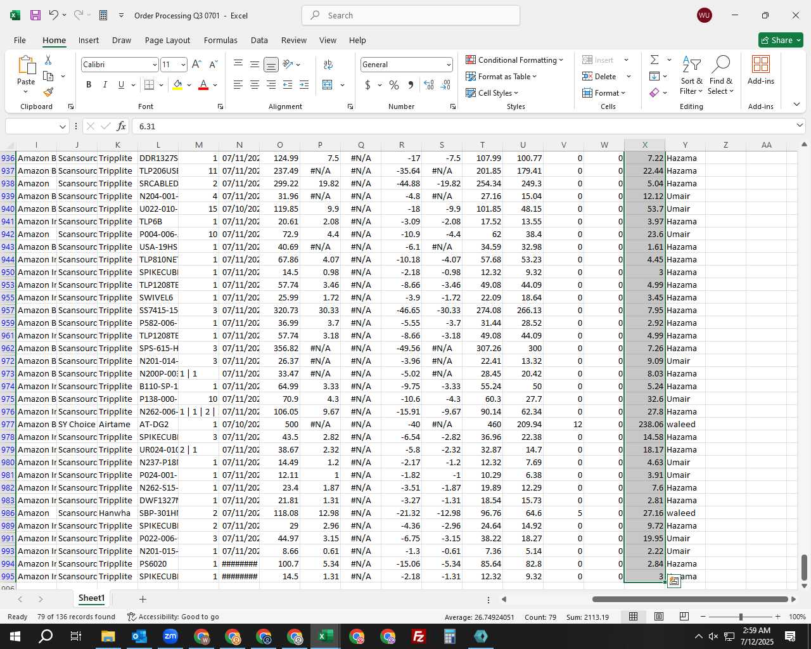
Task: Switch to Page Layout view
Action: click(659, 617)
